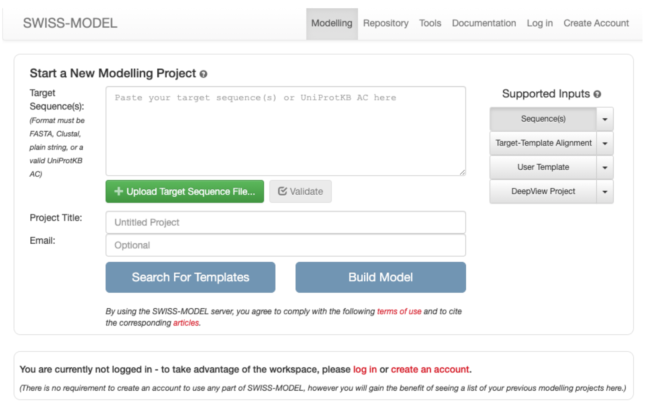Open the articles link
Screen dimensions: 645x404
186,323
